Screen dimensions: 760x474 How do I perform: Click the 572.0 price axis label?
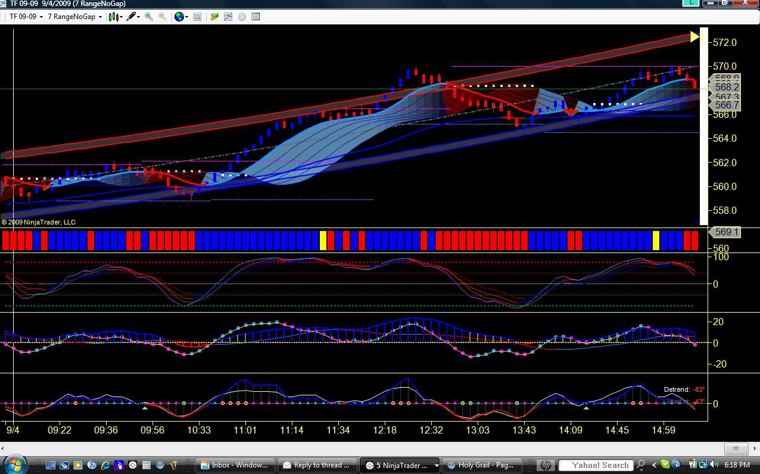pyautogui.click(x=725, y=42)
